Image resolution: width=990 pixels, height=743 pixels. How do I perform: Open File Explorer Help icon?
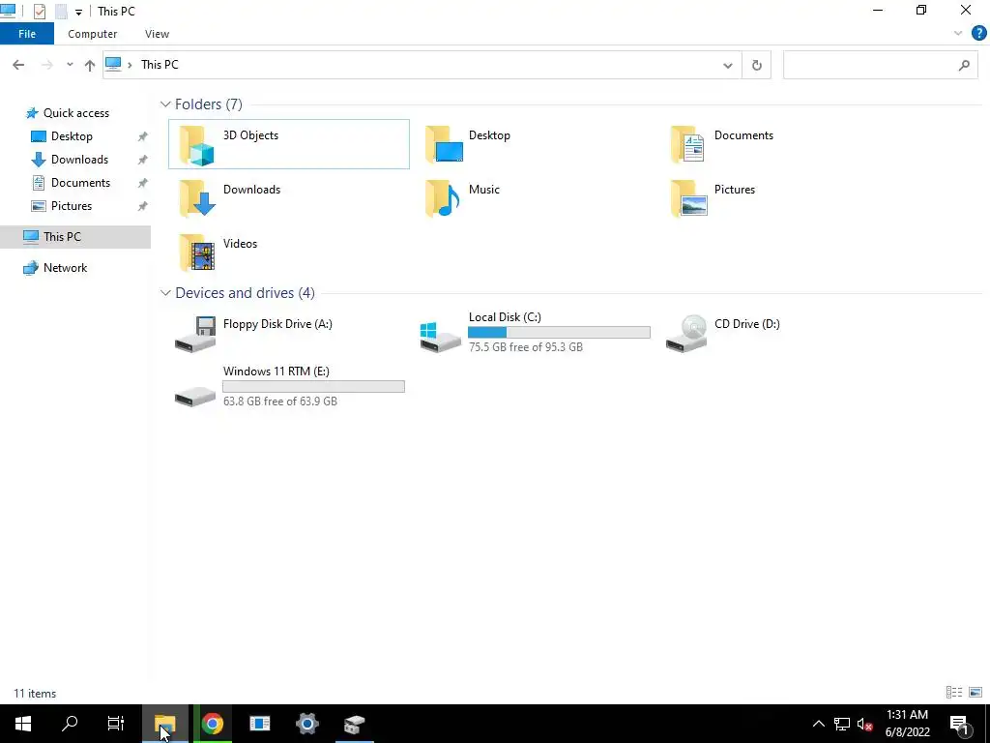point(978,34)
